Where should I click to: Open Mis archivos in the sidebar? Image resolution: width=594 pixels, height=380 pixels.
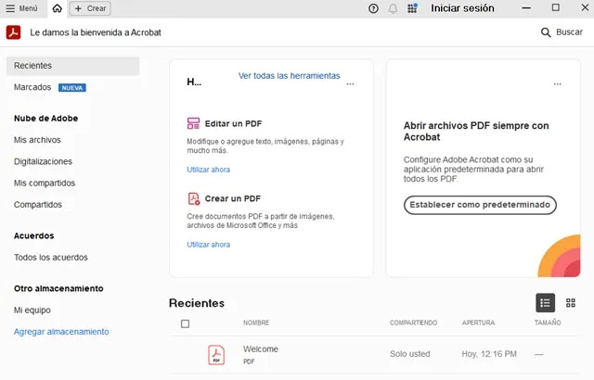[37, 140]
